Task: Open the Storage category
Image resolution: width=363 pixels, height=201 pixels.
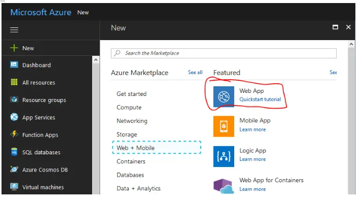Action: 127,135
